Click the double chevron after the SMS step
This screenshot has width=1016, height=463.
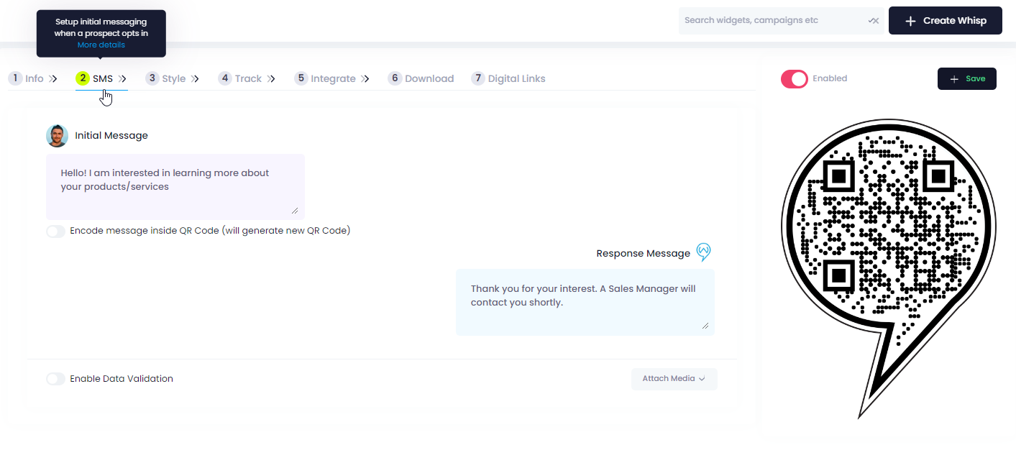[123, 79]
